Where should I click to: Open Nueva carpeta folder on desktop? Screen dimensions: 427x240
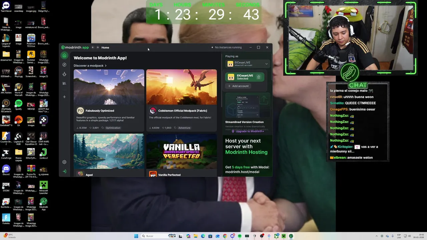click(19, 155)
